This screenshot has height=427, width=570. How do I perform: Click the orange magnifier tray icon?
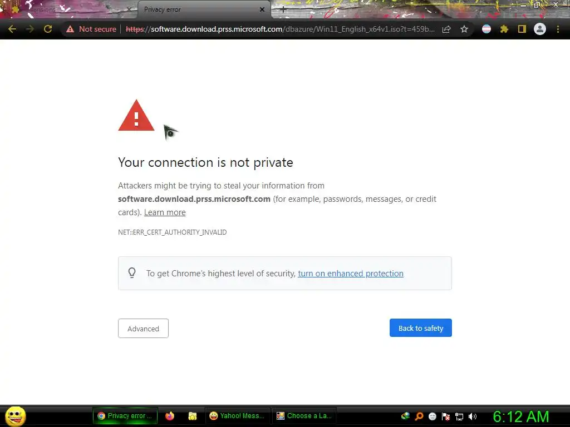coord(419,416)
